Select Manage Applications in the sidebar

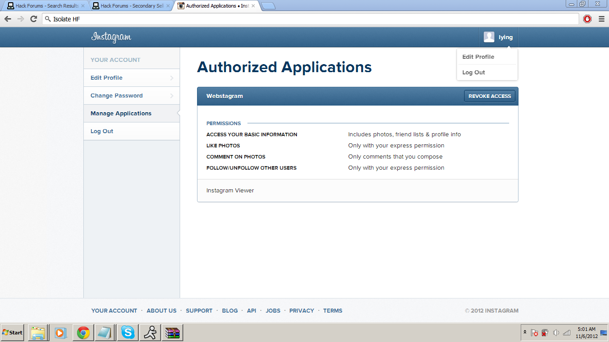(132, 114)
